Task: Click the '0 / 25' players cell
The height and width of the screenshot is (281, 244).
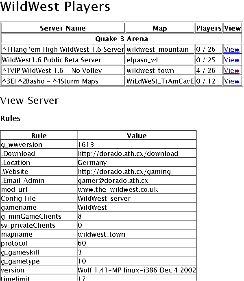Action: click(209, 60)
